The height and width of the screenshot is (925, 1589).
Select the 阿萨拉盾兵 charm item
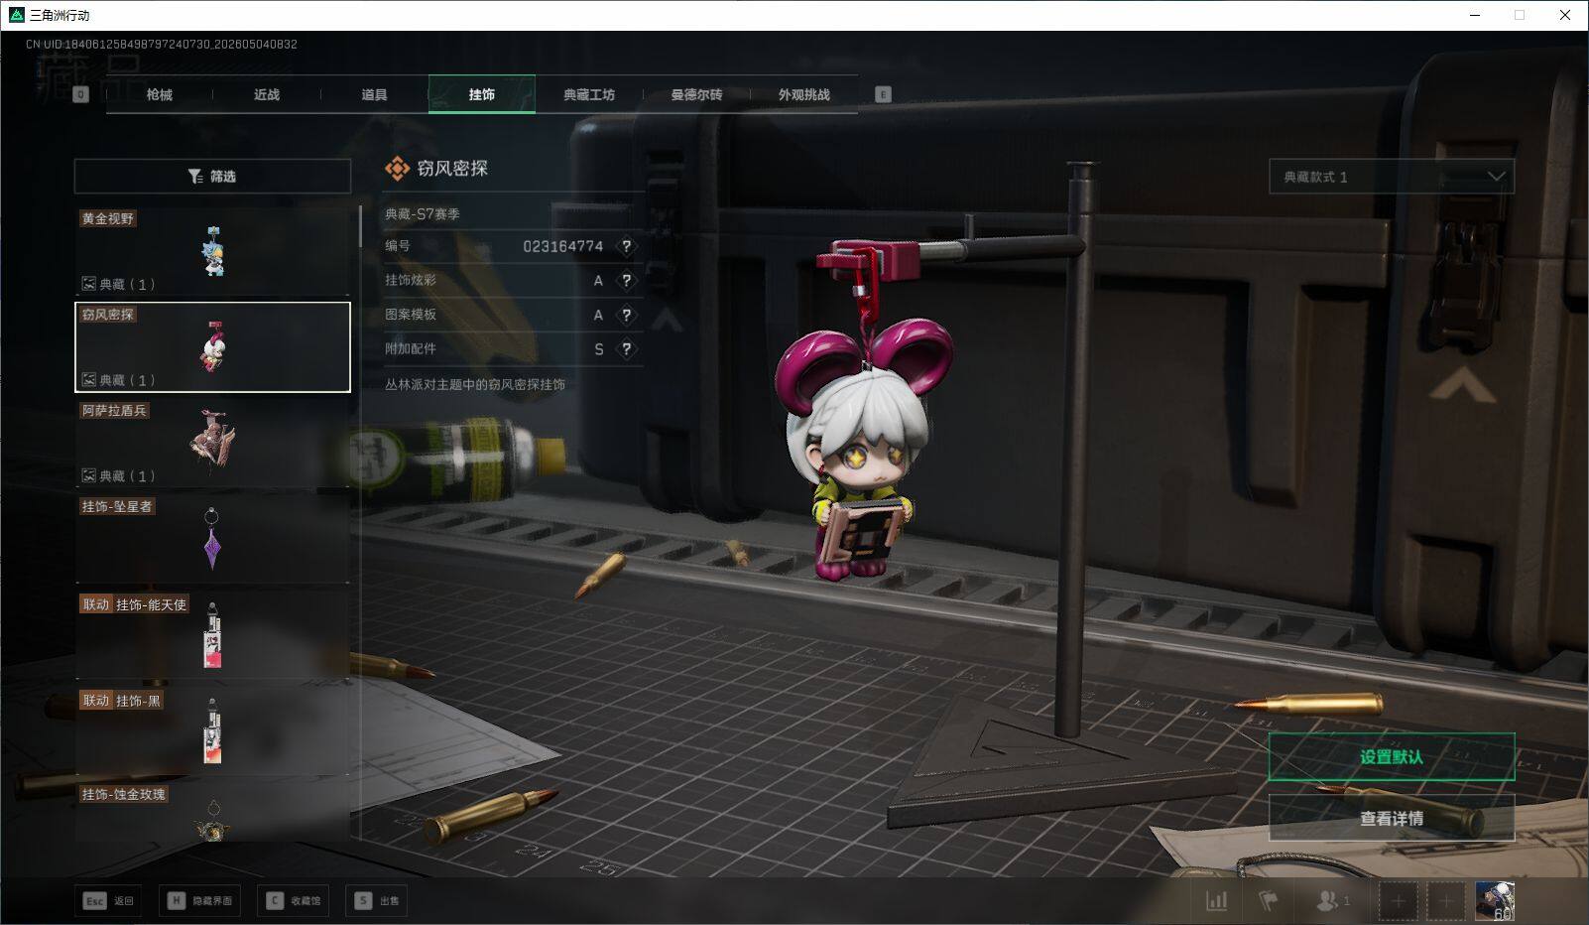pos(212,443)
